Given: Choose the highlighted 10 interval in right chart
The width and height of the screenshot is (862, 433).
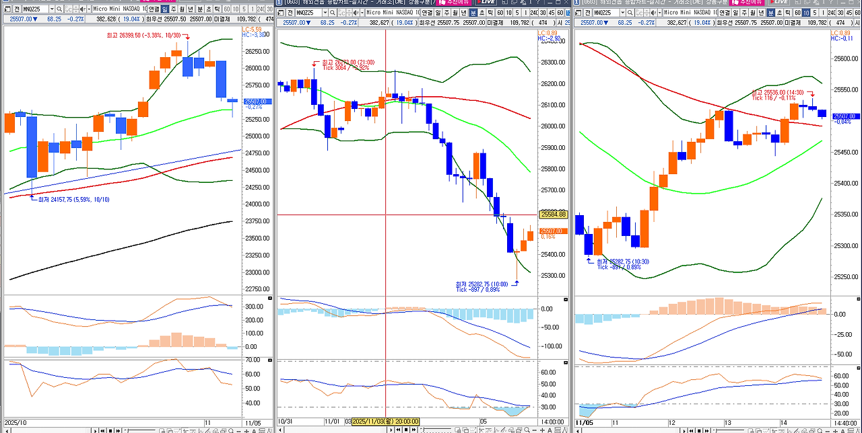Looking at the screenshot, I should click(x=806, y=13).
